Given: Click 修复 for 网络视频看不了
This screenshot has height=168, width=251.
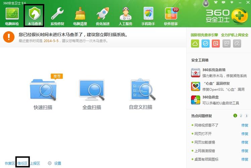Looking at the screenshot, I should click(x=245, y=125).
